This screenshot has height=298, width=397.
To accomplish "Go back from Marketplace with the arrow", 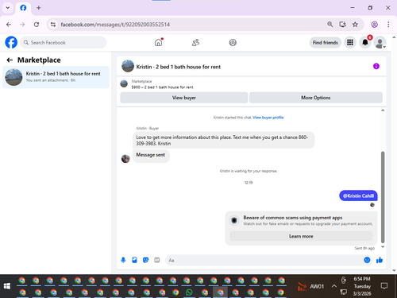I will (10, 60).
